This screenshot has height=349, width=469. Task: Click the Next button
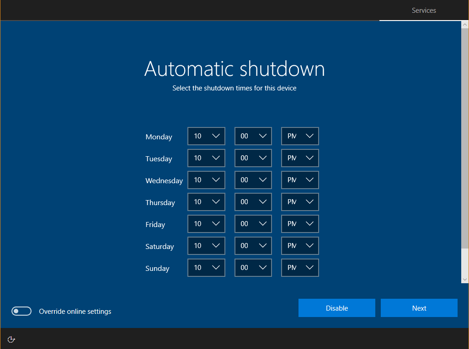coord(419,307)
